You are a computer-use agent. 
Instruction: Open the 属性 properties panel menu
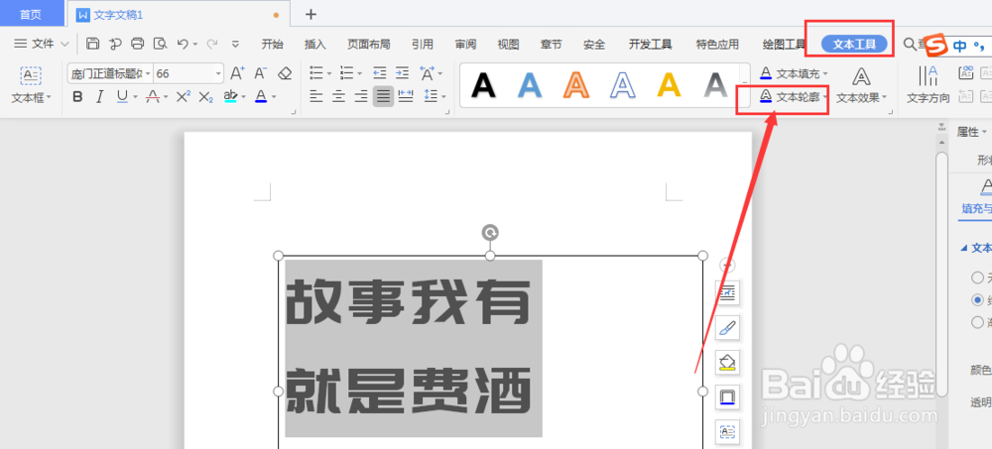point(972,132)
